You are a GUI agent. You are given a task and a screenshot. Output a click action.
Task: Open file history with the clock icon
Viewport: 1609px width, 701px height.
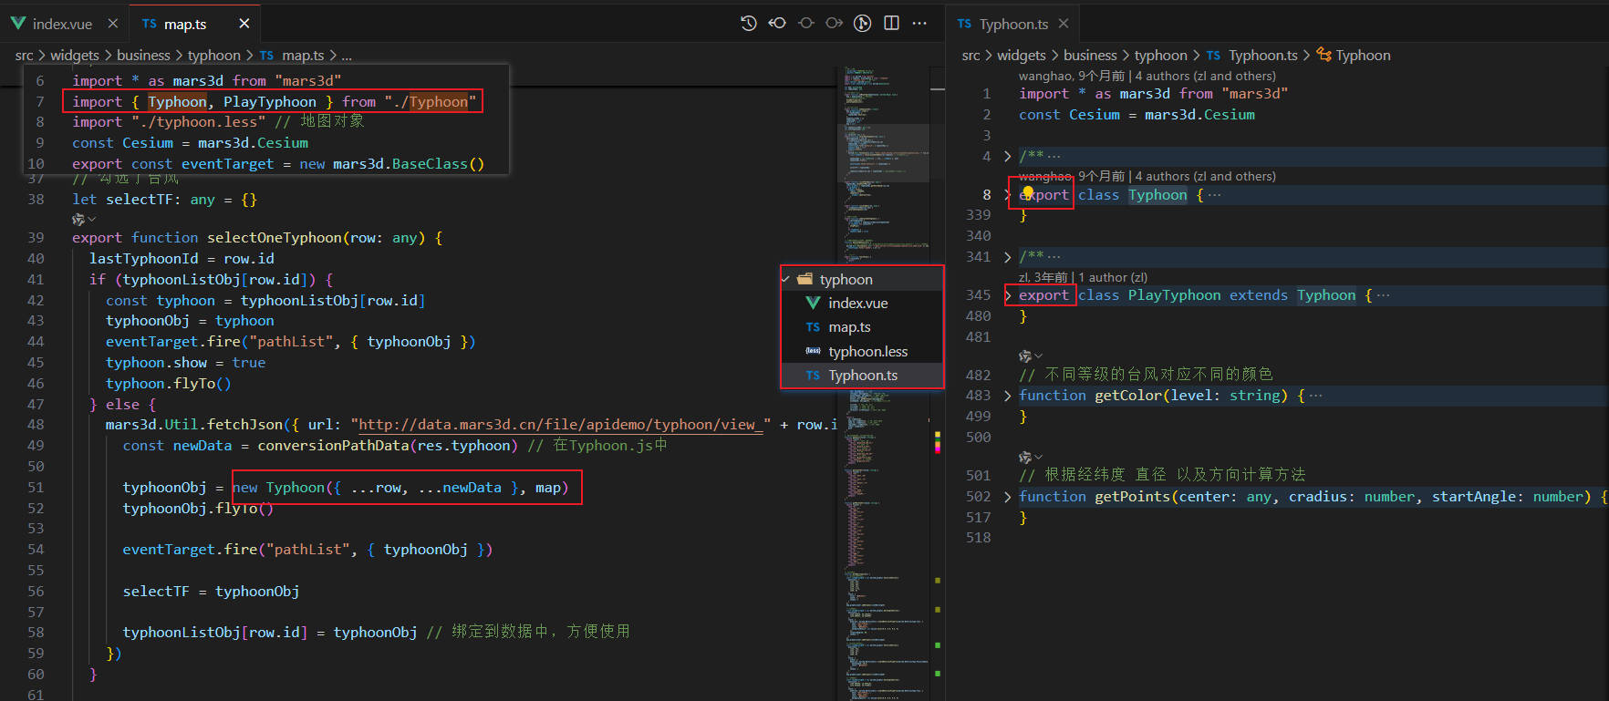point(748,24)
